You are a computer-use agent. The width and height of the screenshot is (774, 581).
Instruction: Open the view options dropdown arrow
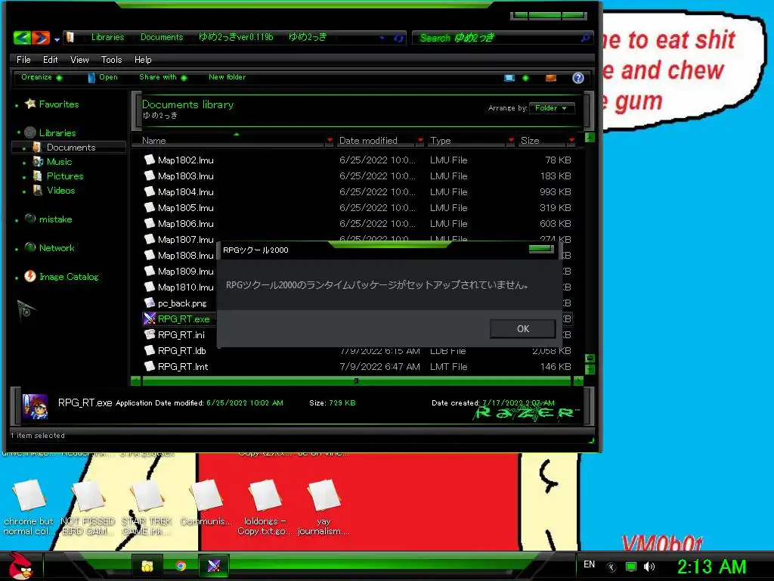point(526,78)
